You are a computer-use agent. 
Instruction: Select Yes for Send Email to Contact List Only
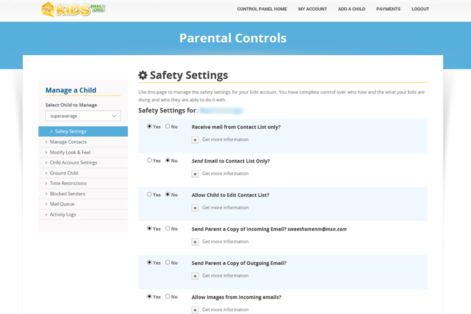pos(149,160)
